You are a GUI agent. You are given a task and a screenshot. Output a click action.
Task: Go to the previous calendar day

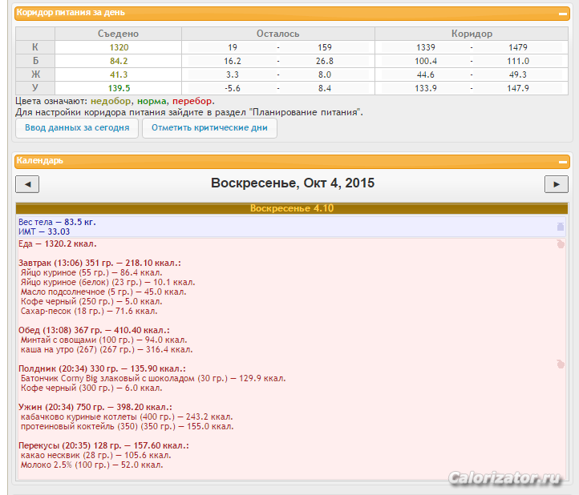(27, 184)
